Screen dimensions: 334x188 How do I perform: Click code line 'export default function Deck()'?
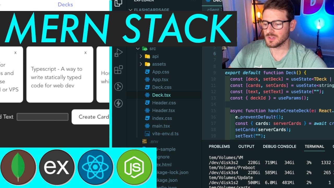(266, 73)
